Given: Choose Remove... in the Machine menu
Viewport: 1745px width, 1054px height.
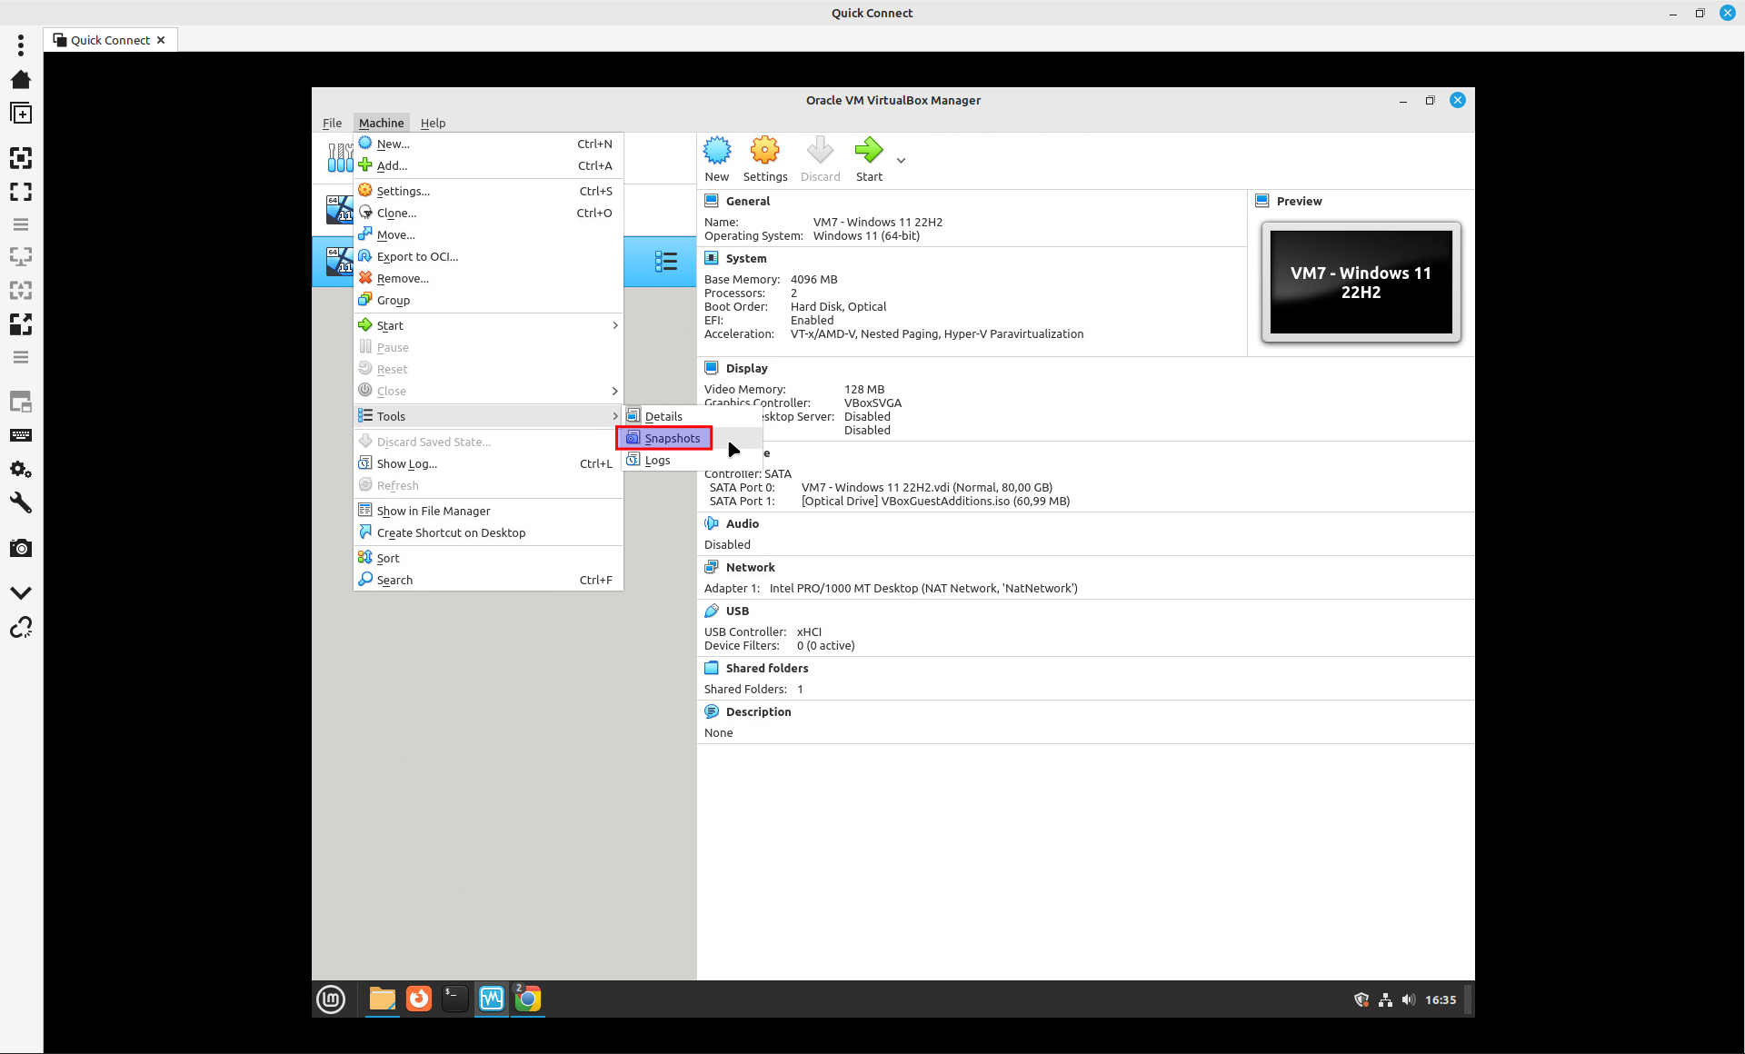Looking at the screenshot, I should point(488,278).
